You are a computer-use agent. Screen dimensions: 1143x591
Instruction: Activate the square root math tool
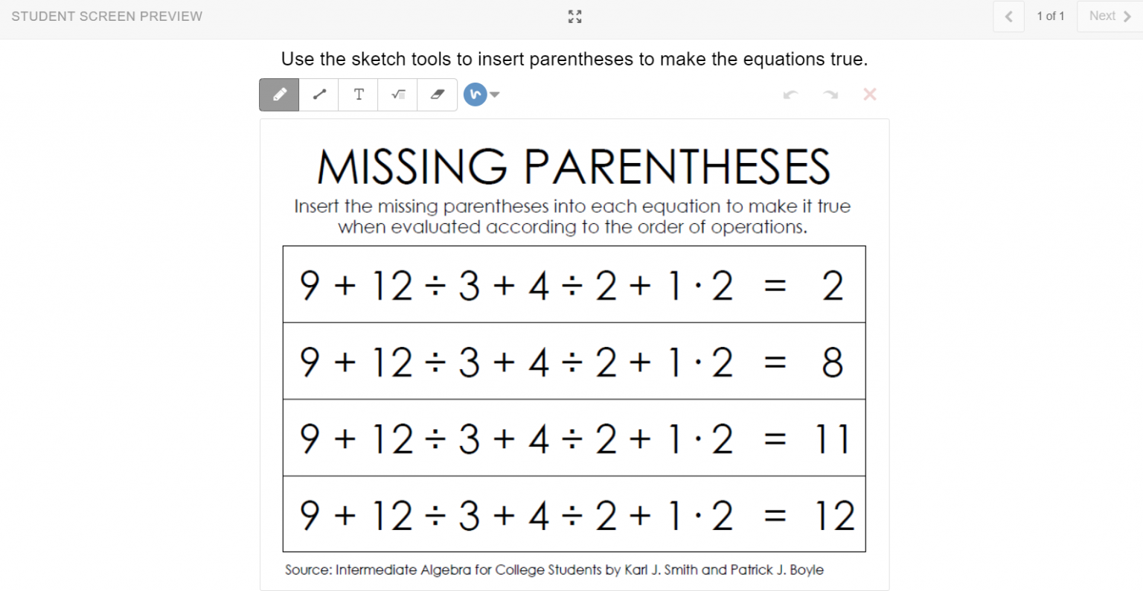(397, 95)
